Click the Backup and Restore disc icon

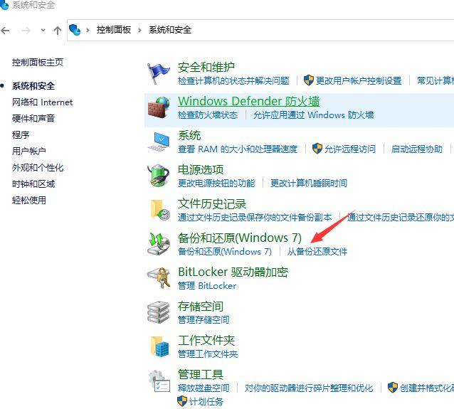click(159, 244)
